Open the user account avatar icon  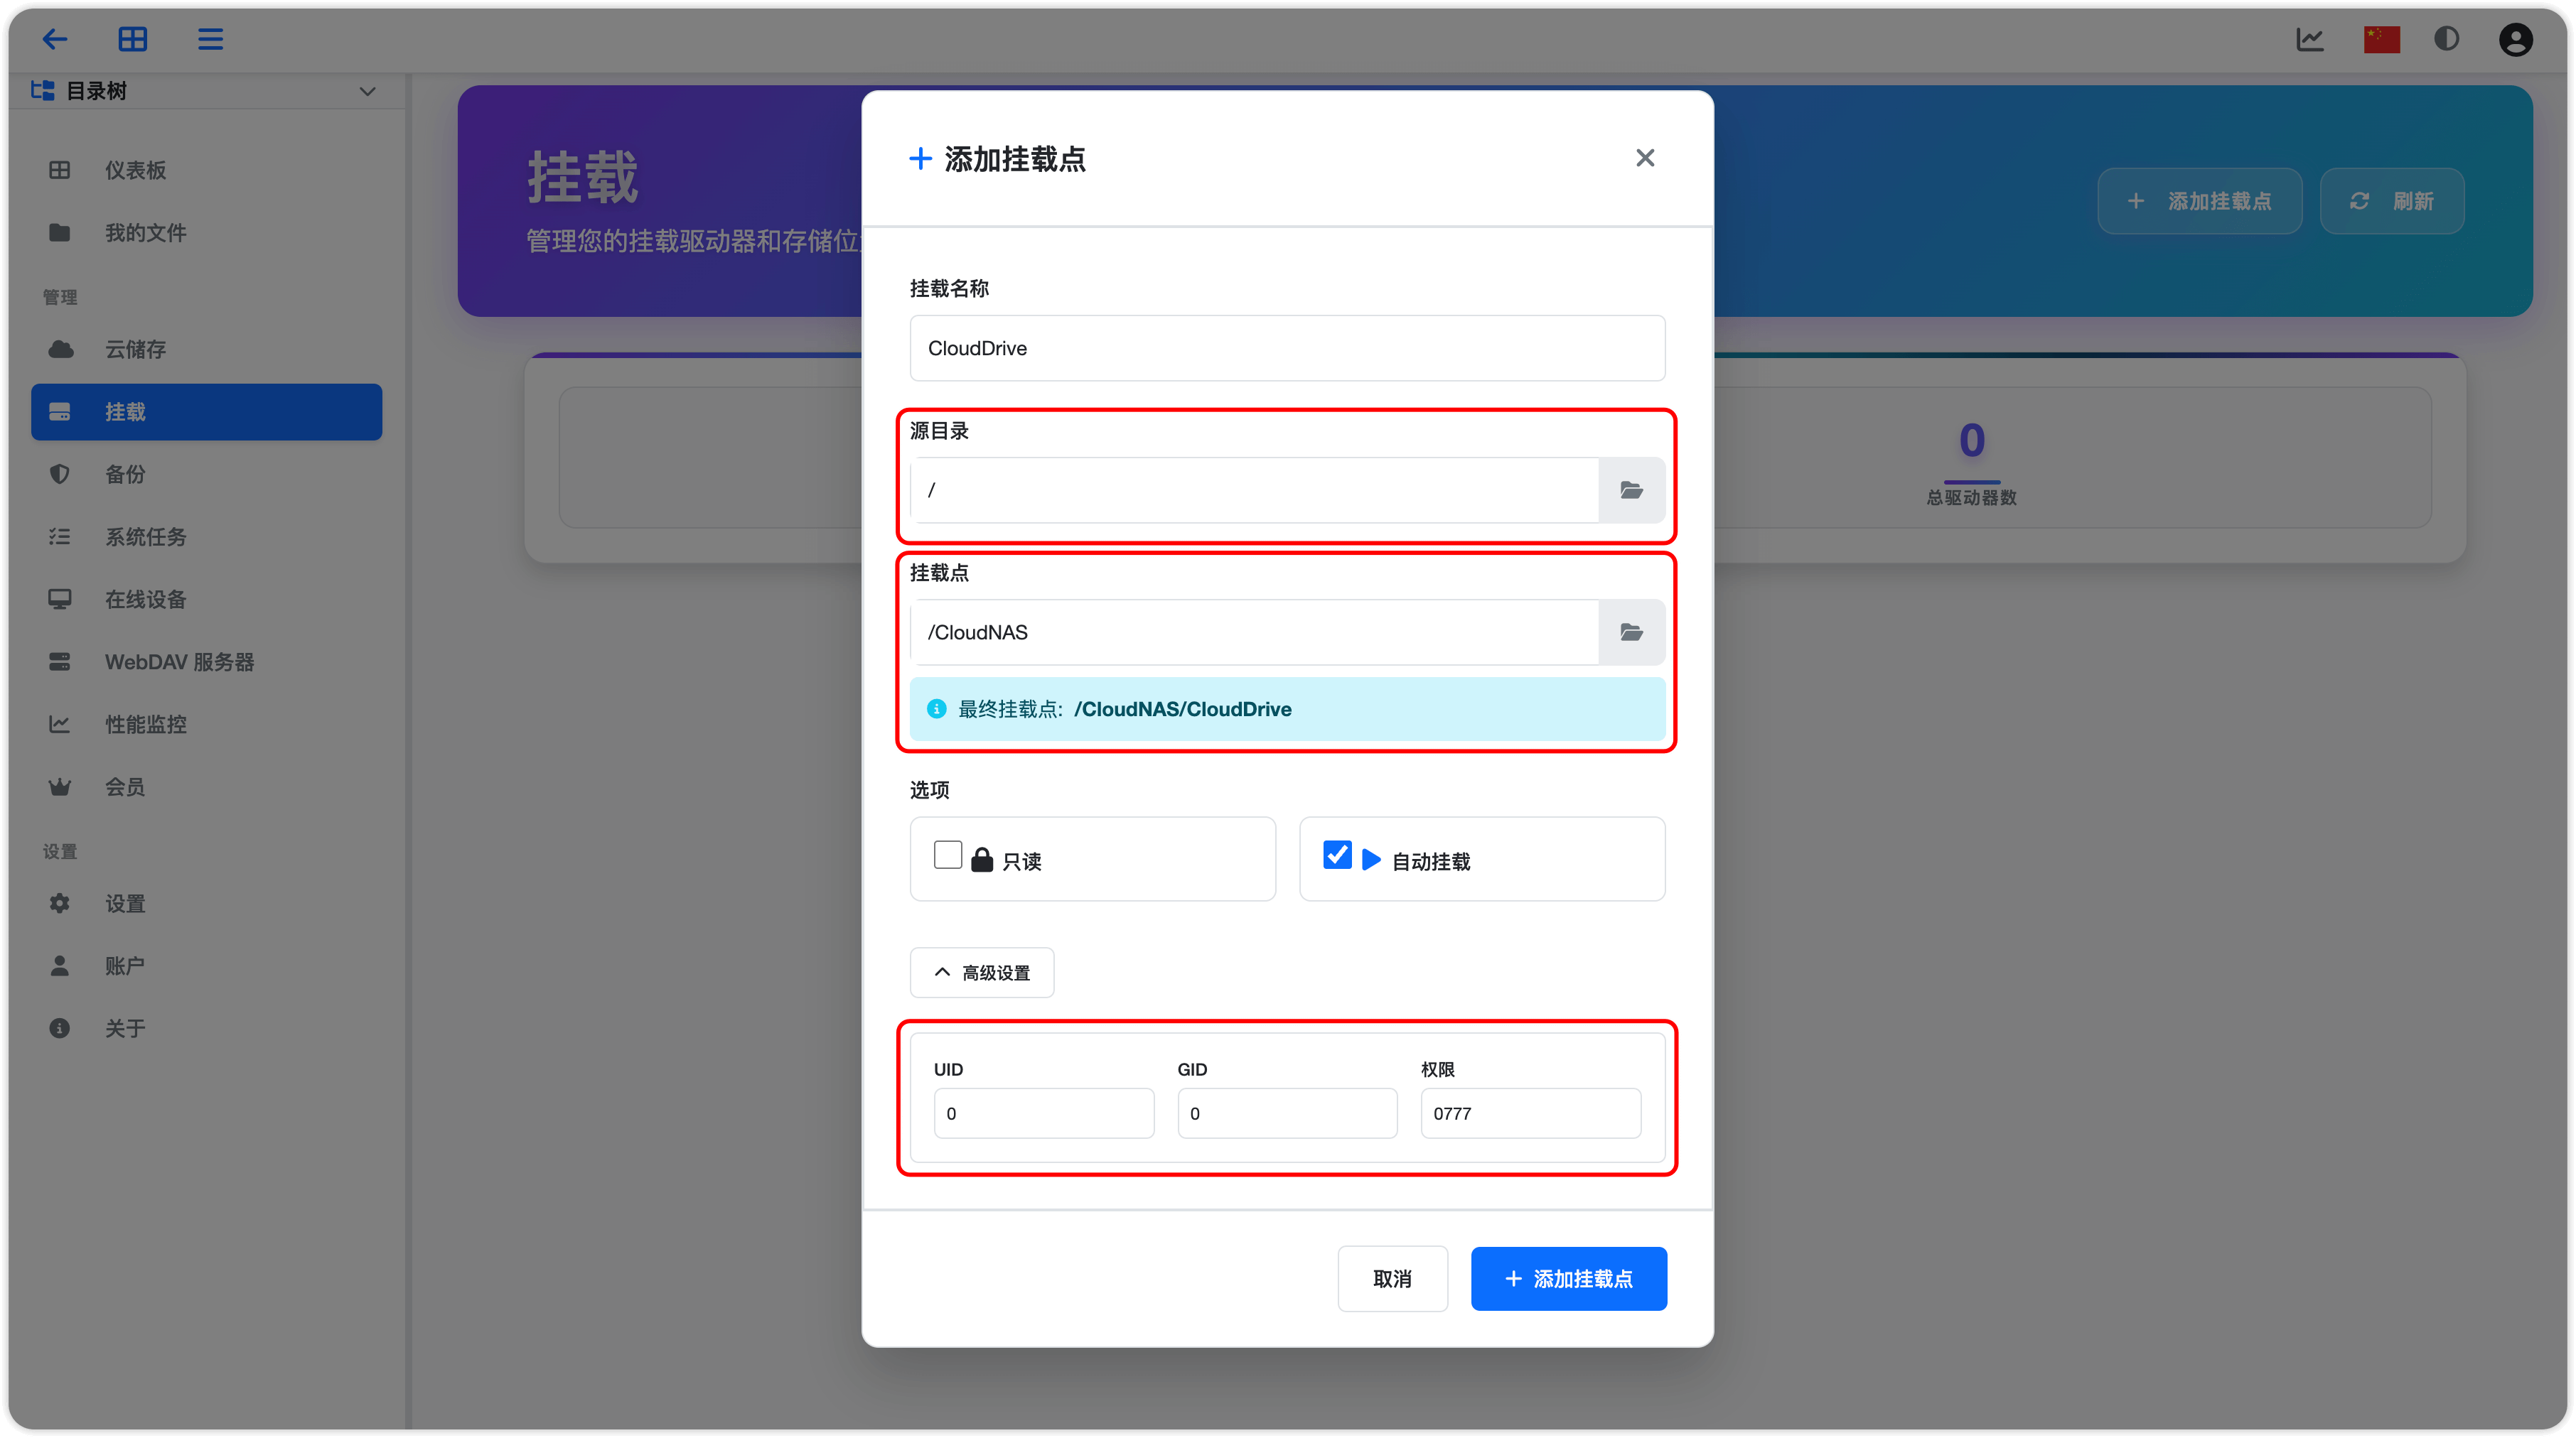[2515, 40]
